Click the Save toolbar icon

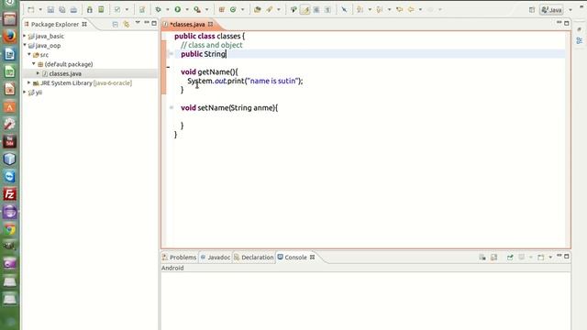51,10
